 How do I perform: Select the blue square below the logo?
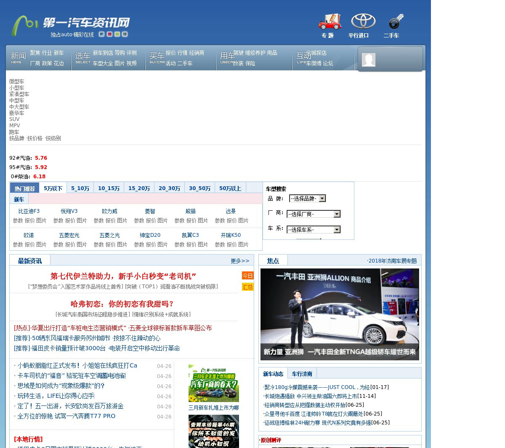point(102,34)
